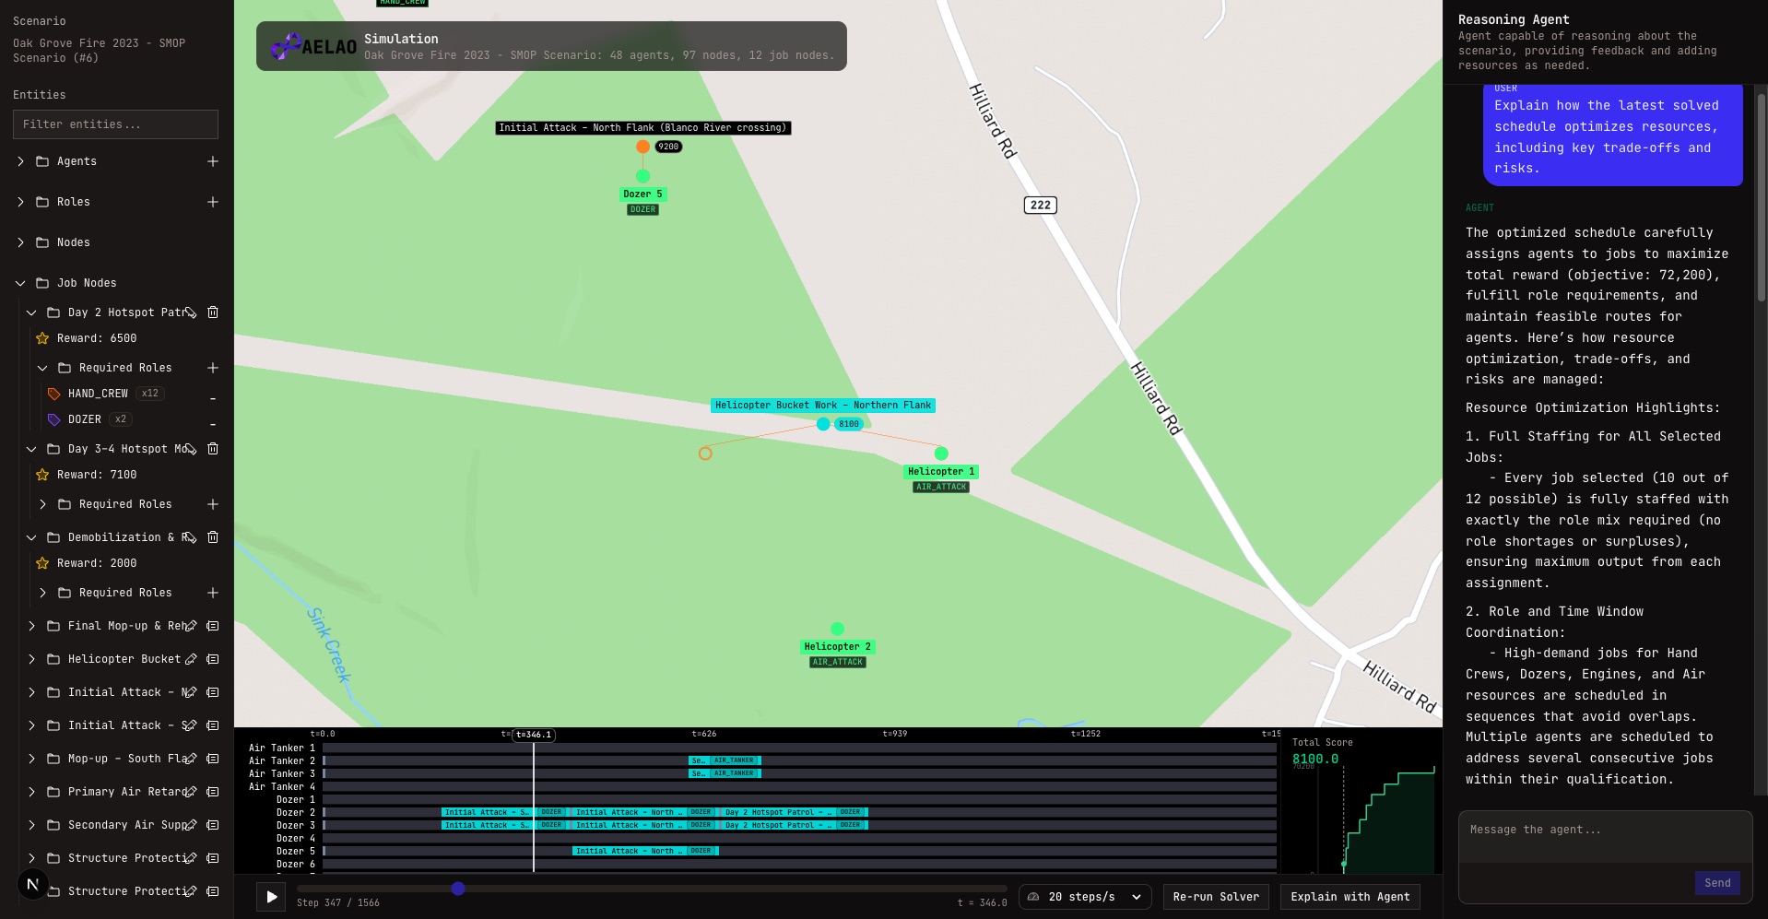The width and height of the screenshot is (1768, 919).
Task: Add a new agent with Agents plus icon
Action: 213,161
